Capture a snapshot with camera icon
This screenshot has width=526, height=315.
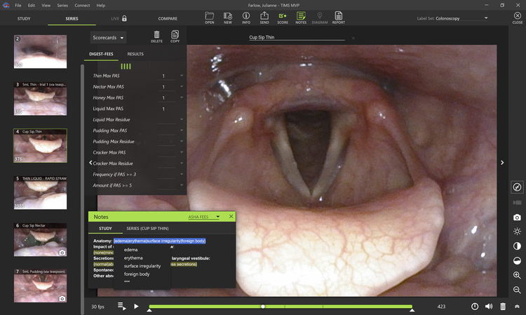517,217
